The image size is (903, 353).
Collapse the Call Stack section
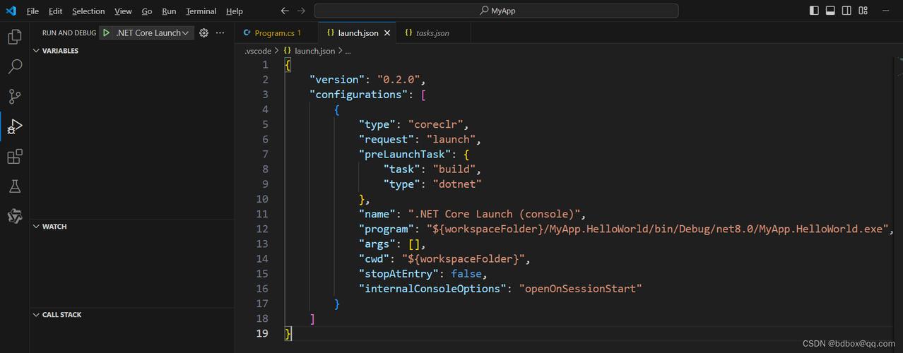coord(131,315)
